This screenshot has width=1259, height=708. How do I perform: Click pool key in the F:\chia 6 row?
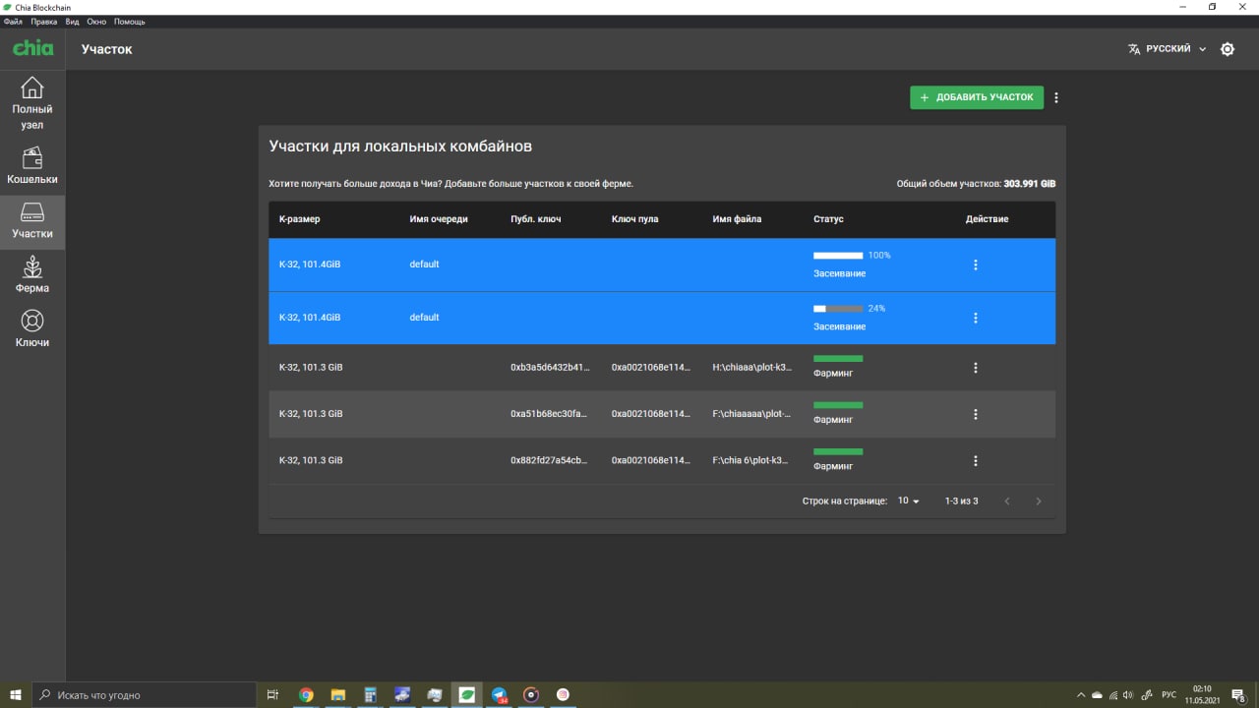(x=650, y=460)
